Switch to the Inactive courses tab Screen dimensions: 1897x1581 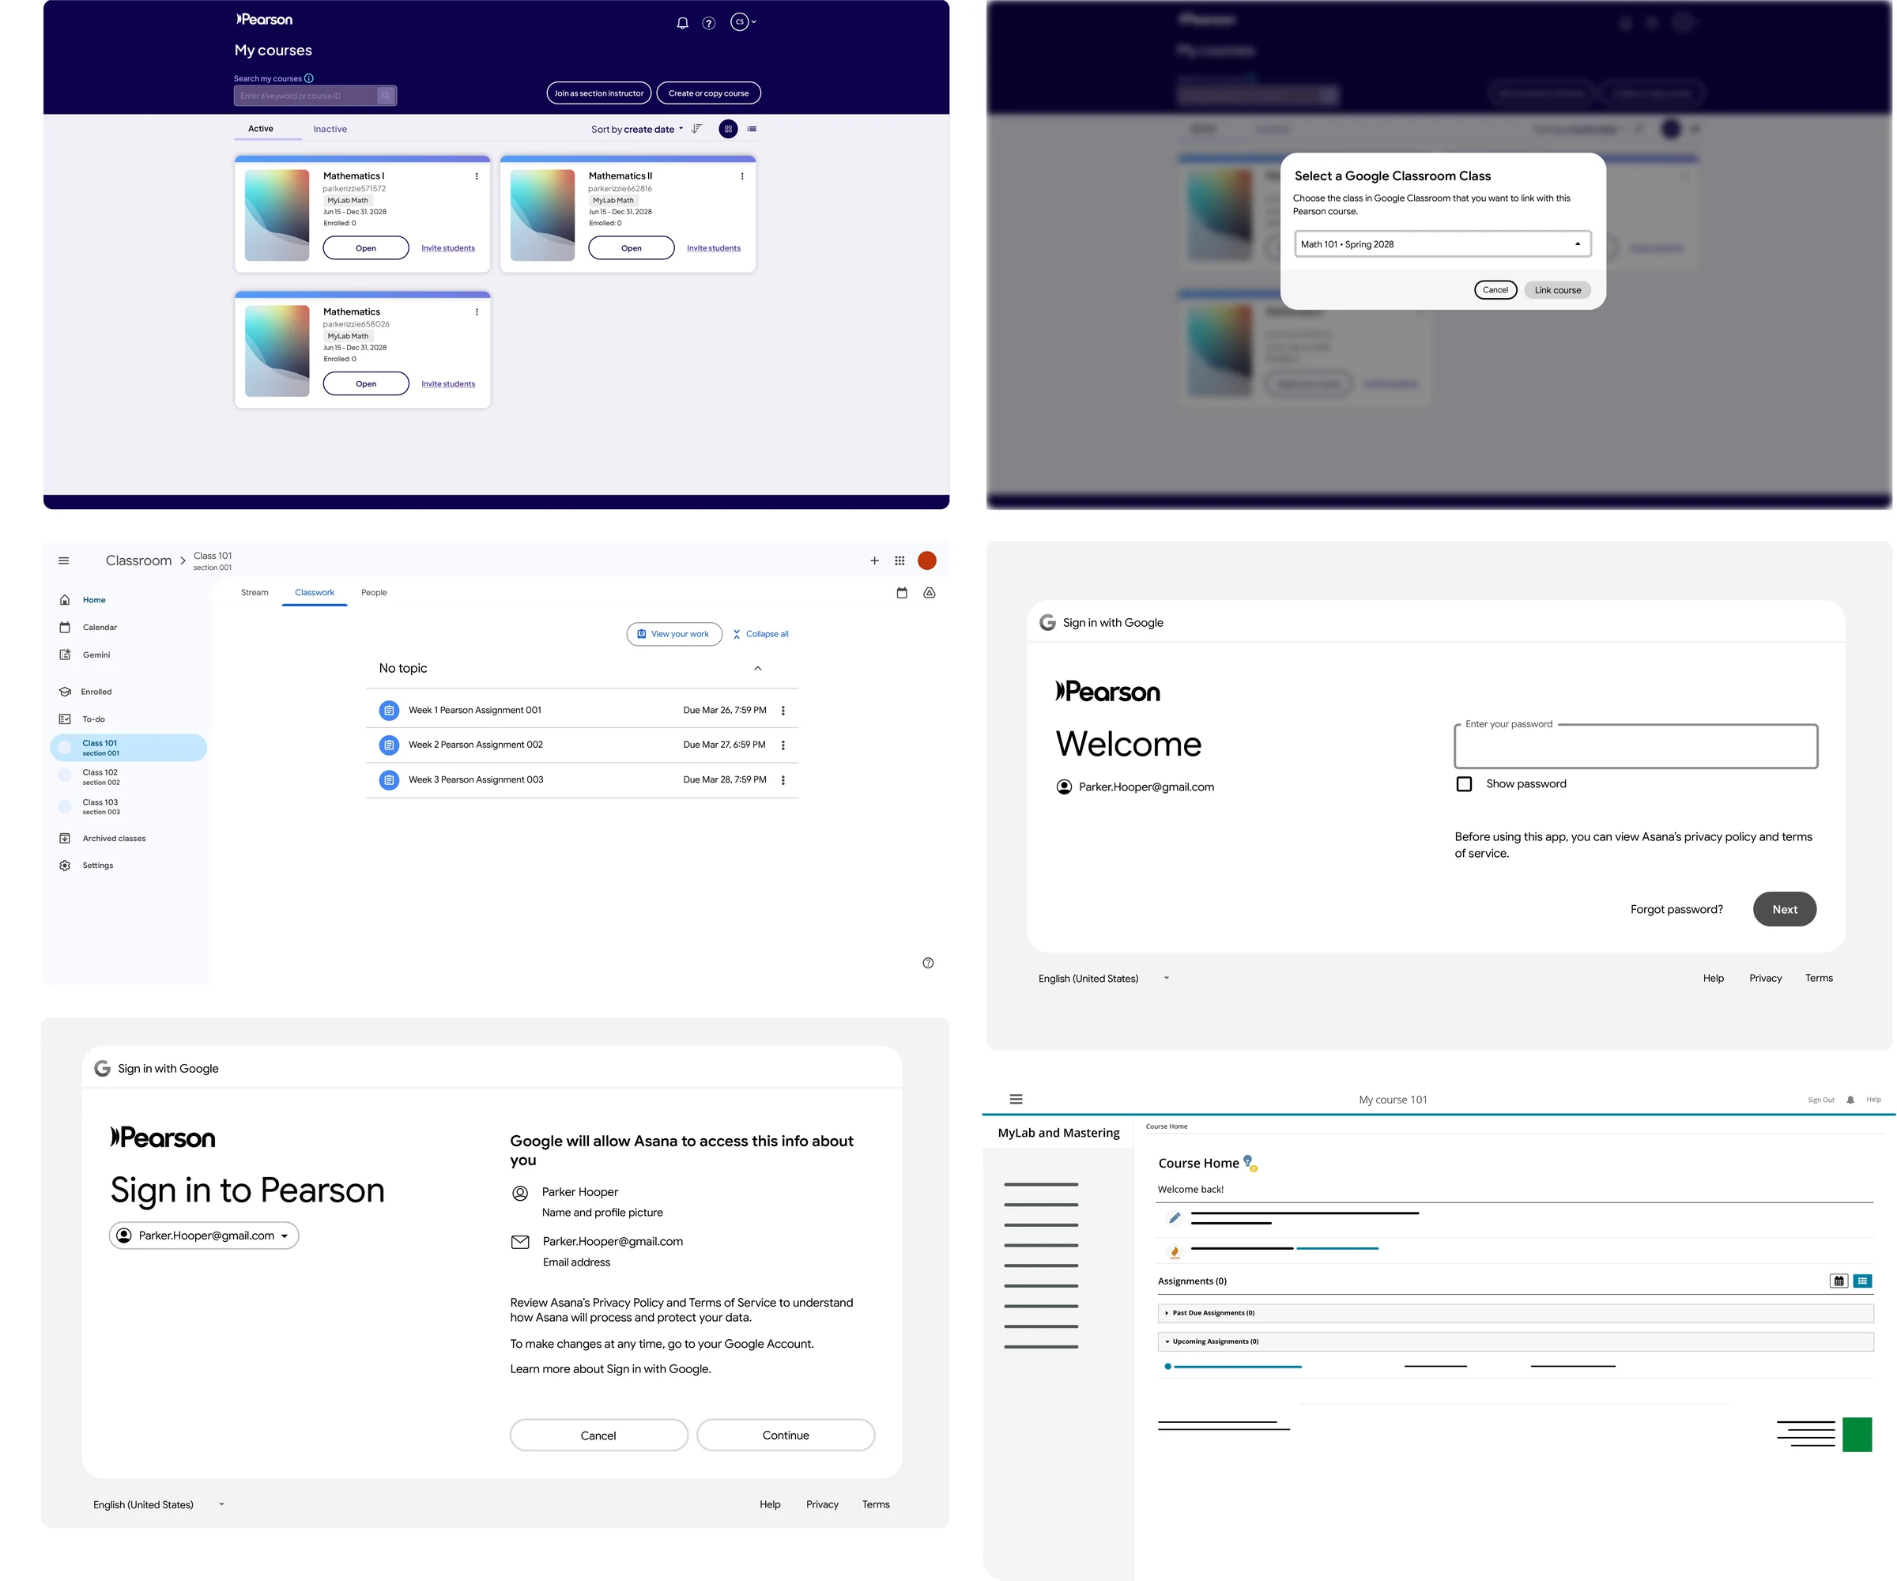point(330,129)
